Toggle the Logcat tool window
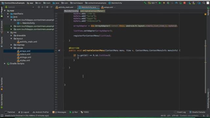Viewport: 210px width, 118px height. pyautogui.click(x=24, y=112)
